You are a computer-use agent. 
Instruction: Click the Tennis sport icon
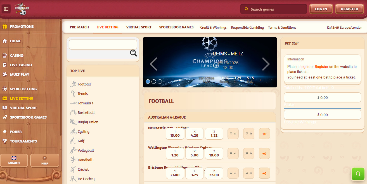pos(73,94)
